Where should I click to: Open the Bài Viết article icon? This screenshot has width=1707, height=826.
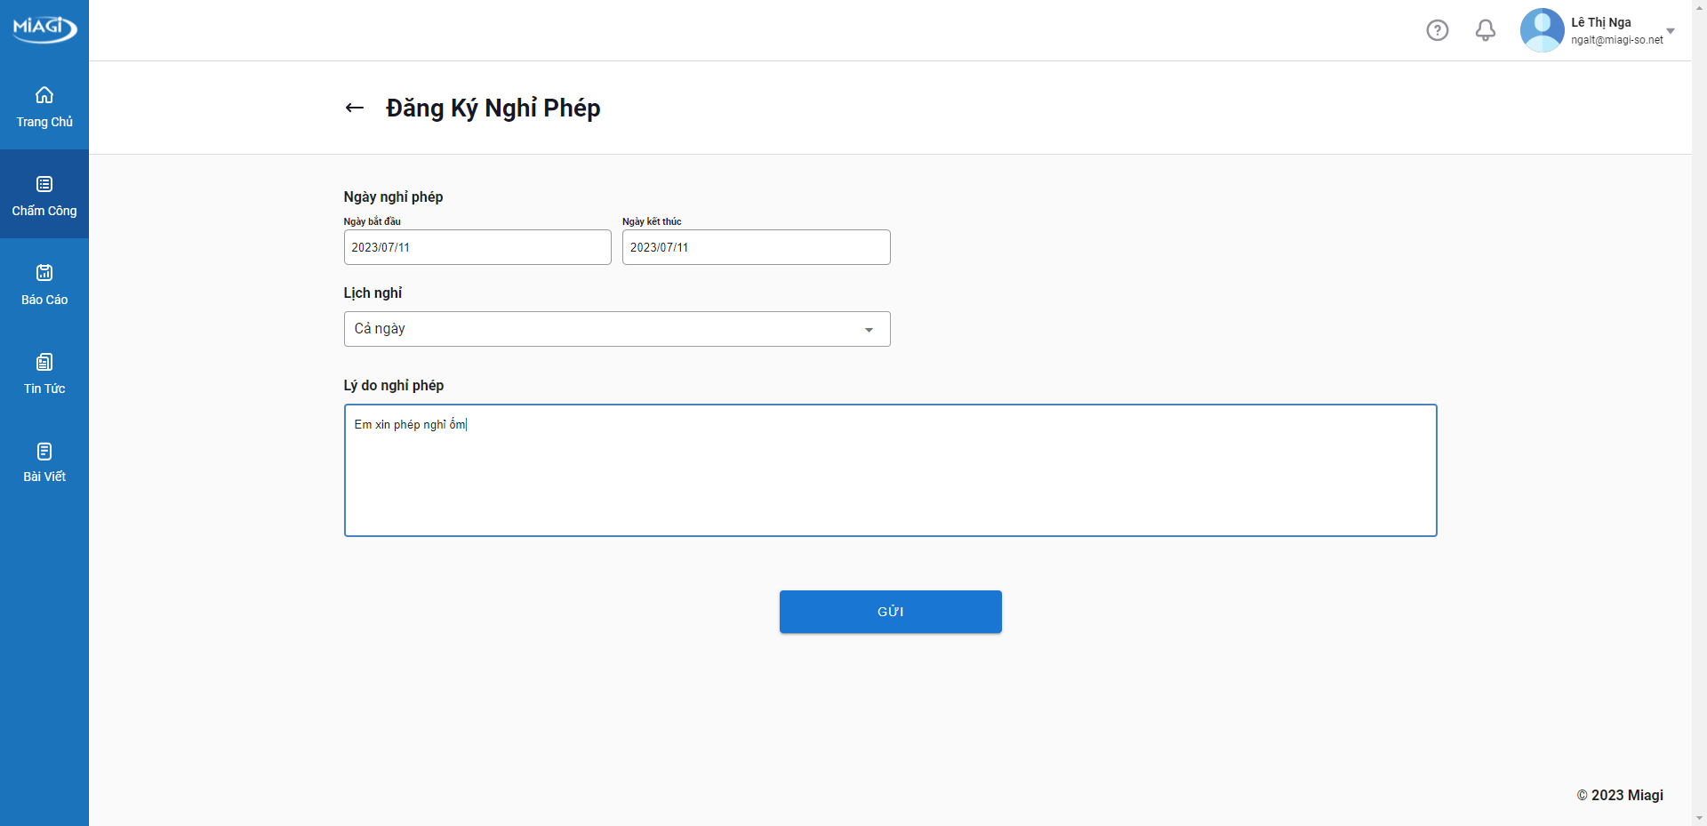(x=44, y=451)
